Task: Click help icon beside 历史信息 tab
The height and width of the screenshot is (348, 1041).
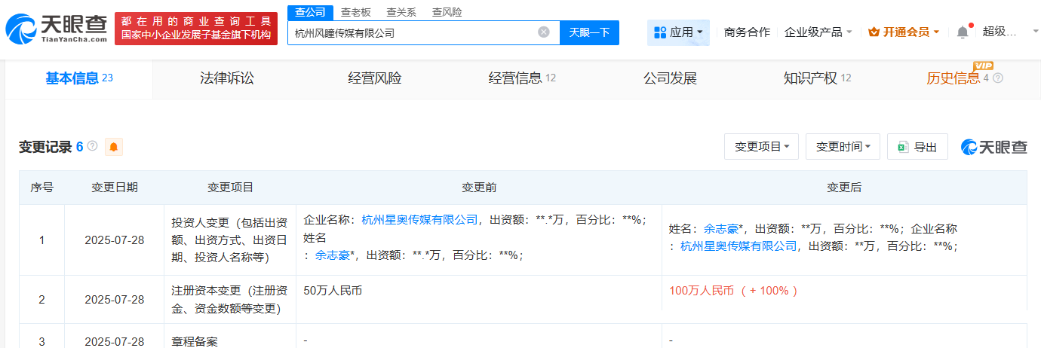Action: click(998, 78)
